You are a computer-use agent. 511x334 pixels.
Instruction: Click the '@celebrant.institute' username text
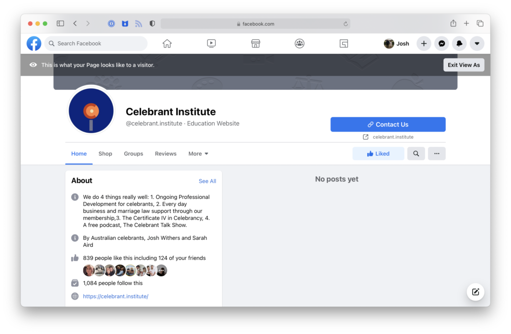[154, 123]
